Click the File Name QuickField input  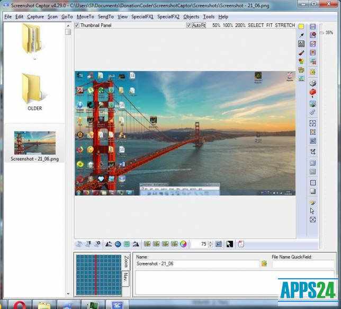(303, 264)
